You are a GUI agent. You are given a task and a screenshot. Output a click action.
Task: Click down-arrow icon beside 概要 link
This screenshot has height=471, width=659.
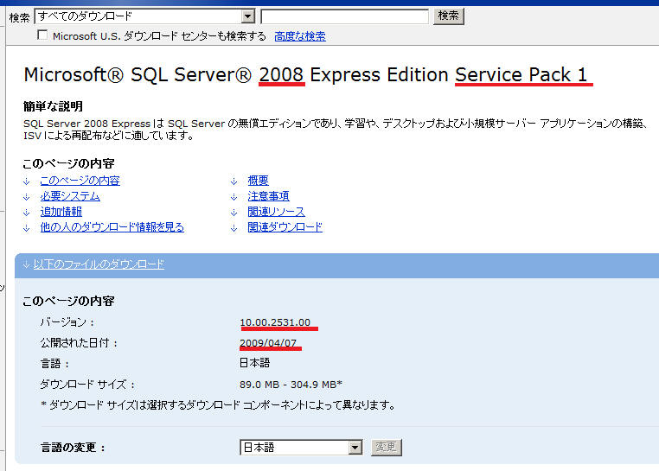coord(234,181)
